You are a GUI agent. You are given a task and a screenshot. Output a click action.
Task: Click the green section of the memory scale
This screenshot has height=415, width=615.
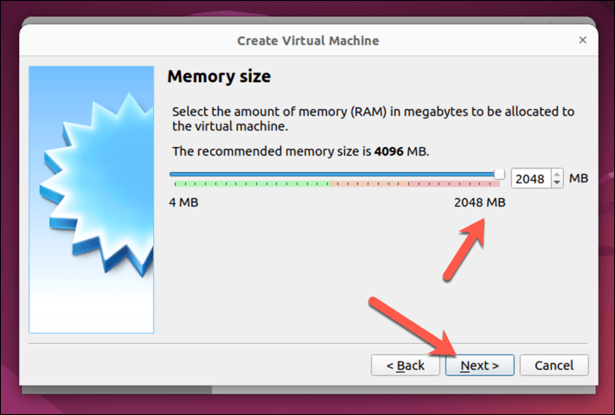click(x=251, y=183)
